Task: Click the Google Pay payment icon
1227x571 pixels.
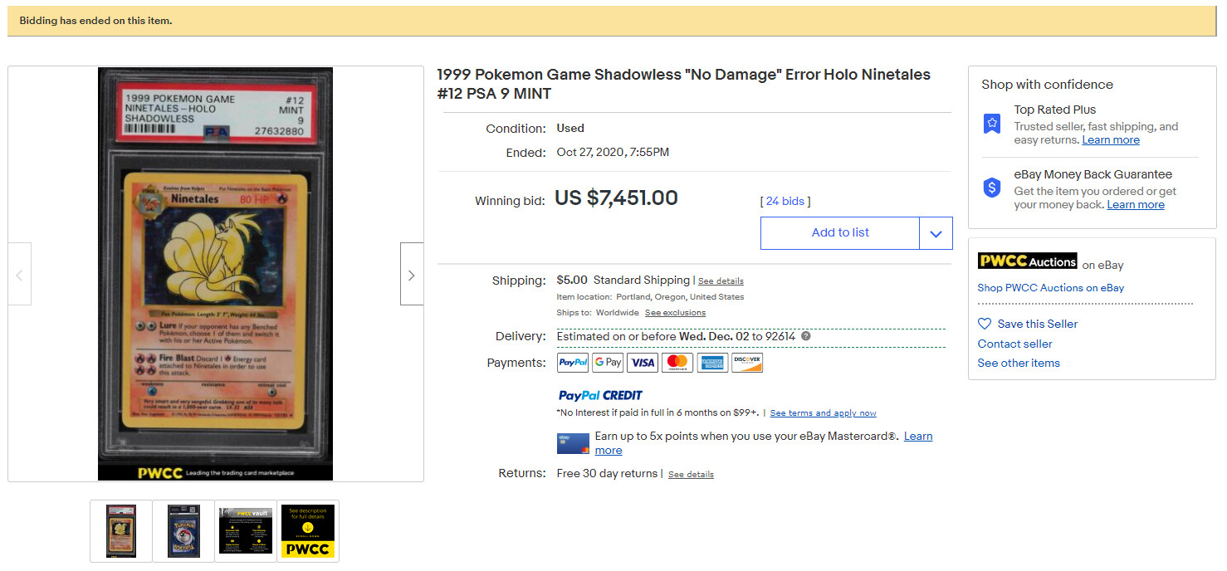Action: (608, 363)
